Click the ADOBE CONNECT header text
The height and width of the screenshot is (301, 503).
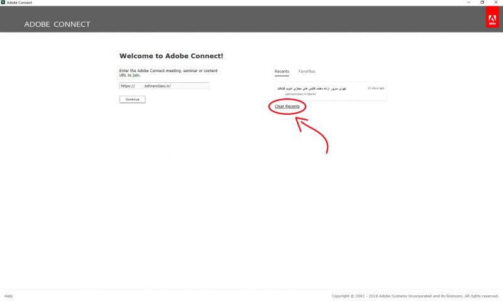click(x=57, y=24)
